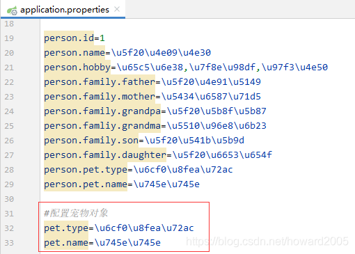The width and height of the screenshot is (355, 254).
Task: Click the person.family.grandpa key
Action: coord(102,111)
